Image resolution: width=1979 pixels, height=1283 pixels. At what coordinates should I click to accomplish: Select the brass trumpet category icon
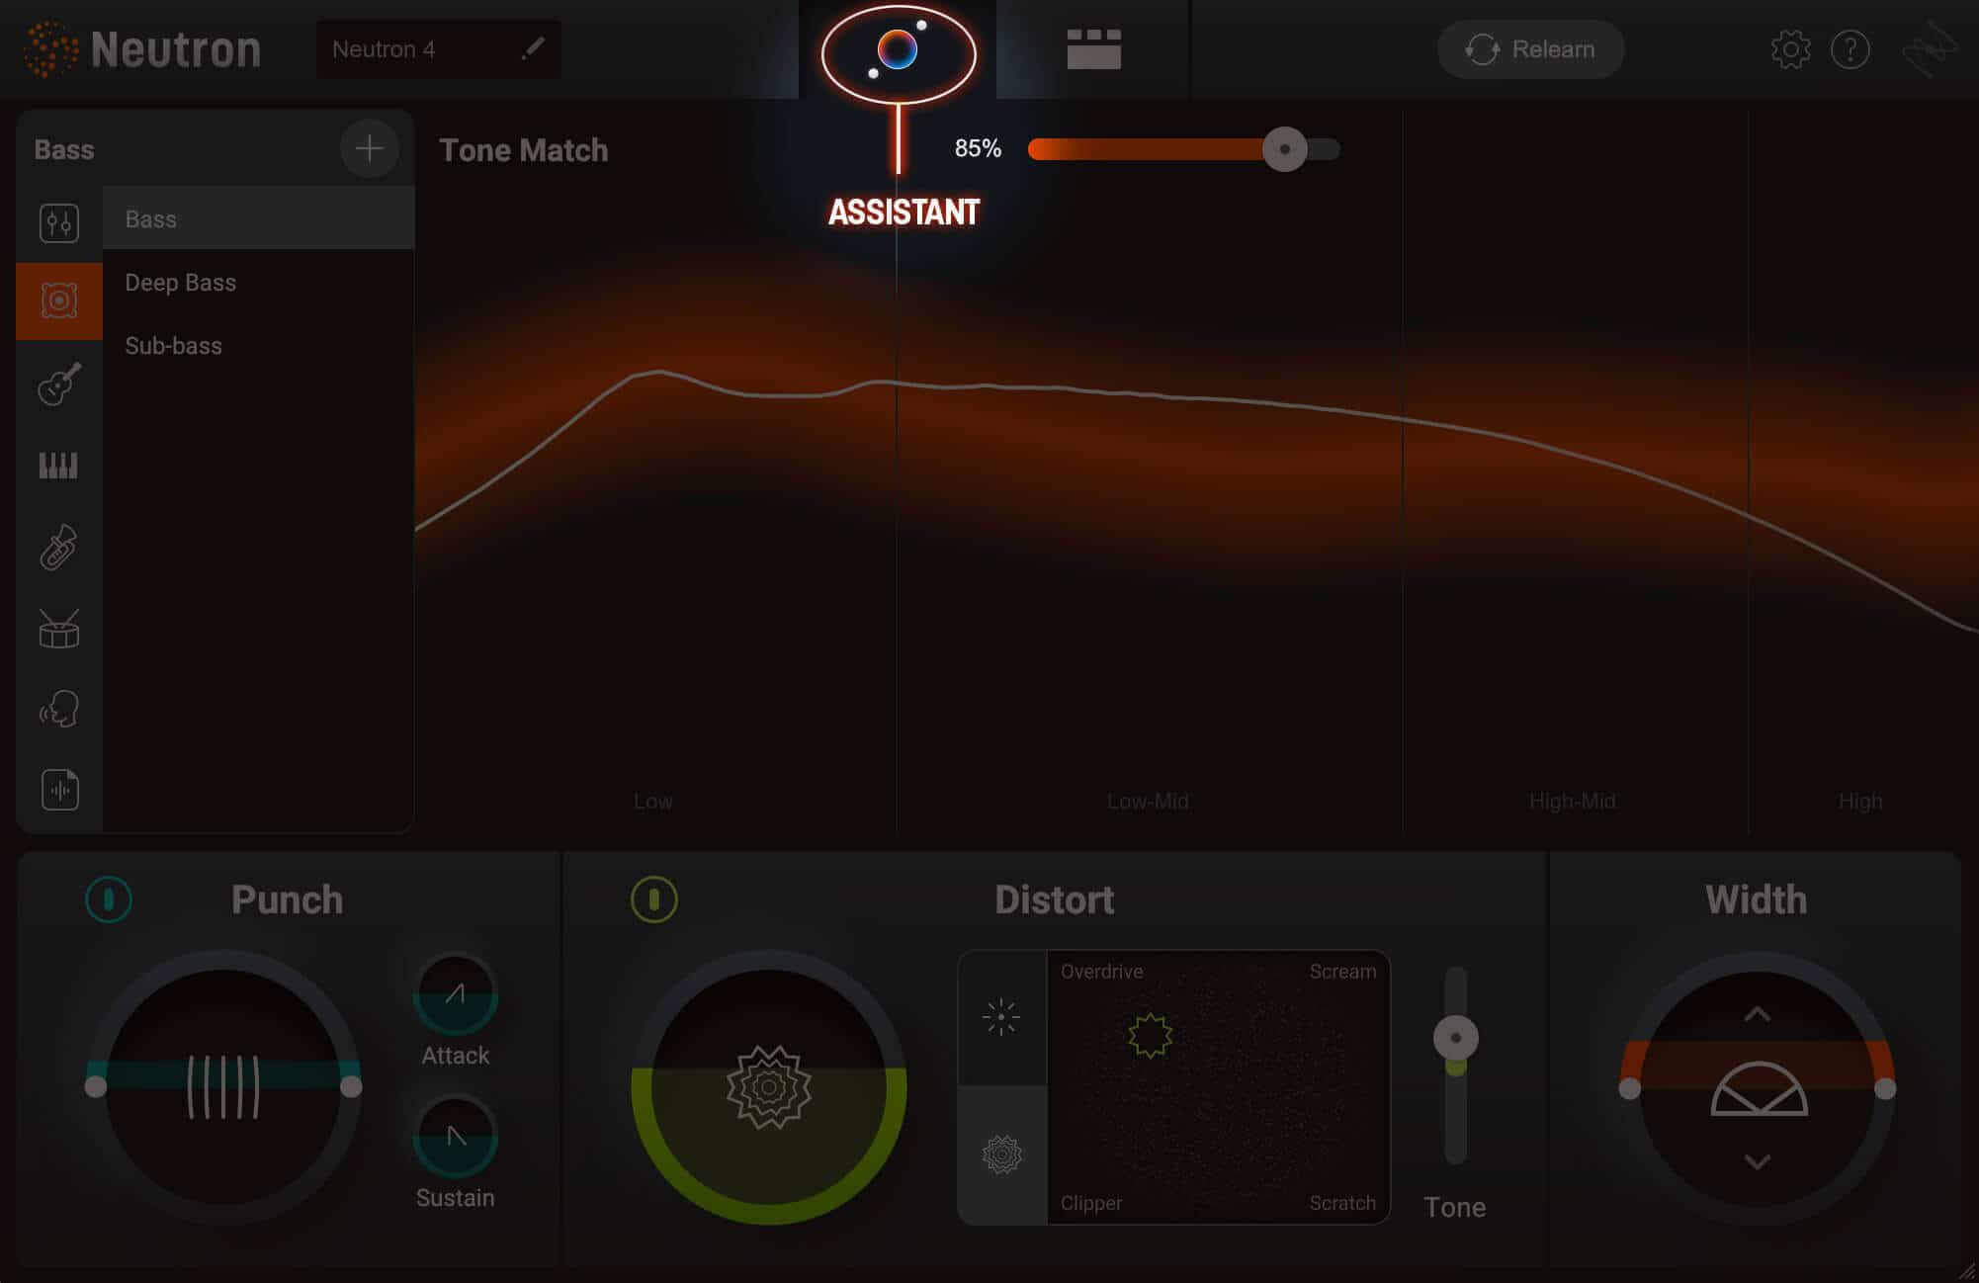coord(58,548)
